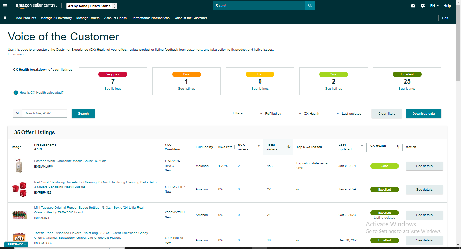This screenshot has height=249, width=461.
Task: Click the Last updated column header
Action: tap(351, 147)
